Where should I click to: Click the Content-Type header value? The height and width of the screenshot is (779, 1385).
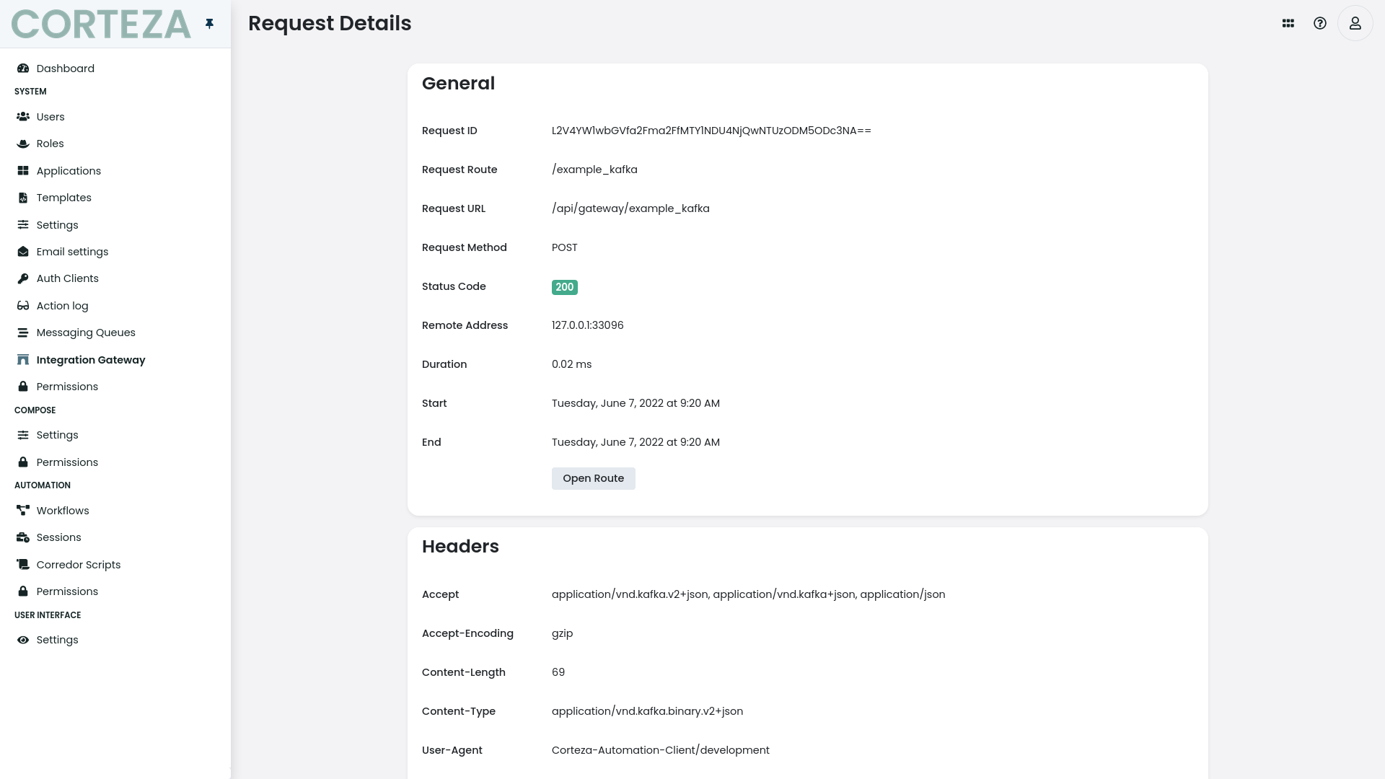[647, 711]
